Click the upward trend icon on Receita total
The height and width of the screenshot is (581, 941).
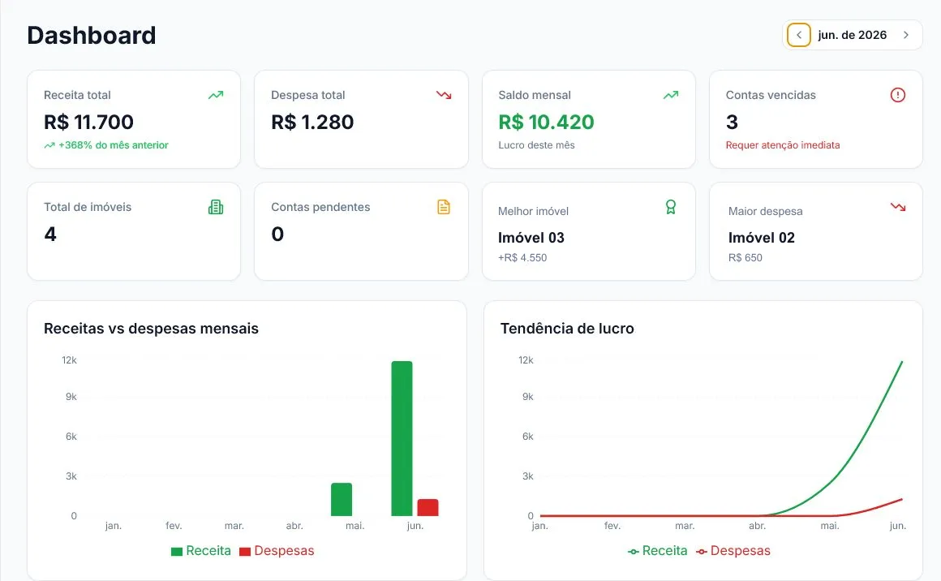[216, 95]
